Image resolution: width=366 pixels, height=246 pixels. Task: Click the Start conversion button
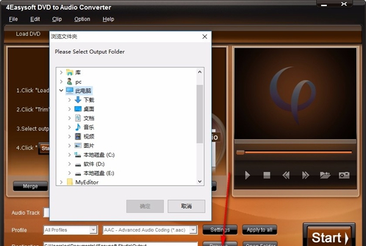click(329, 236)
